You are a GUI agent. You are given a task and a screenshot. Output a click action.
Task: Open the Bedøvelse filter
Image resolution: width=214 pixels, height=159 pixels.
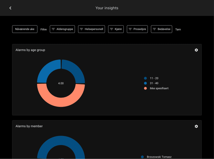[161, 29]
